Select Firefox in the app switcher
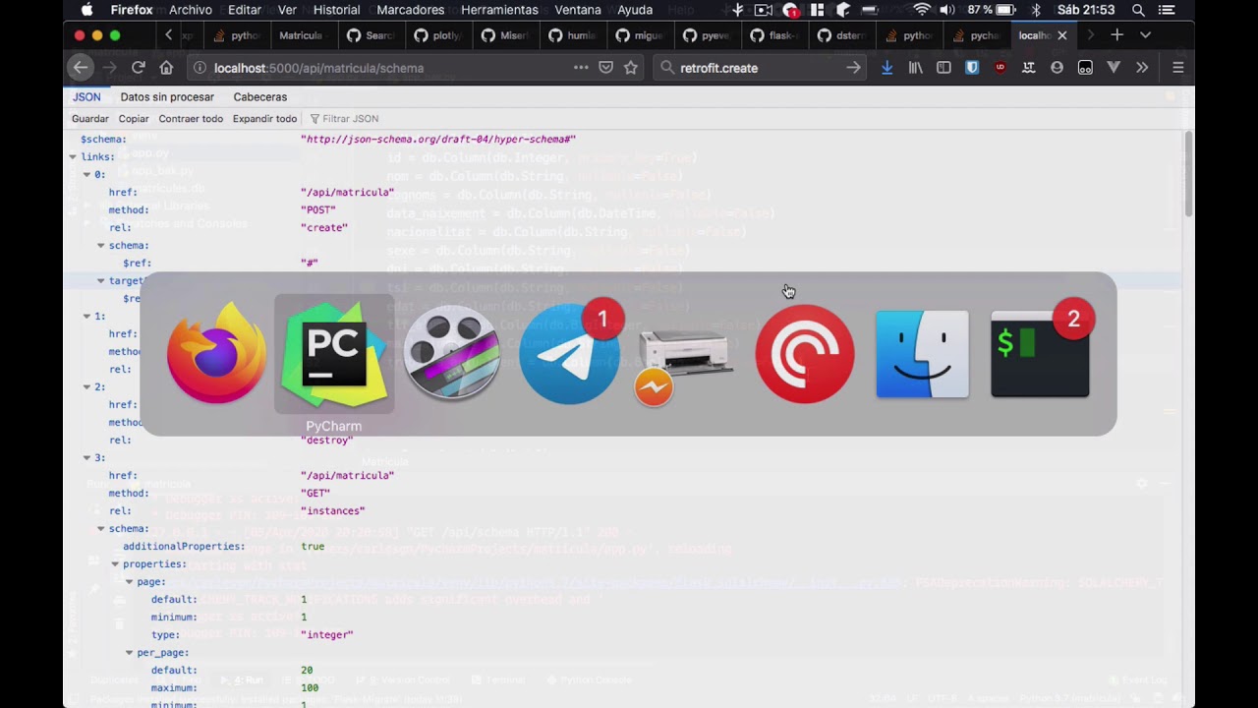This screenshot has width=1258, height=708. (216, 354)
